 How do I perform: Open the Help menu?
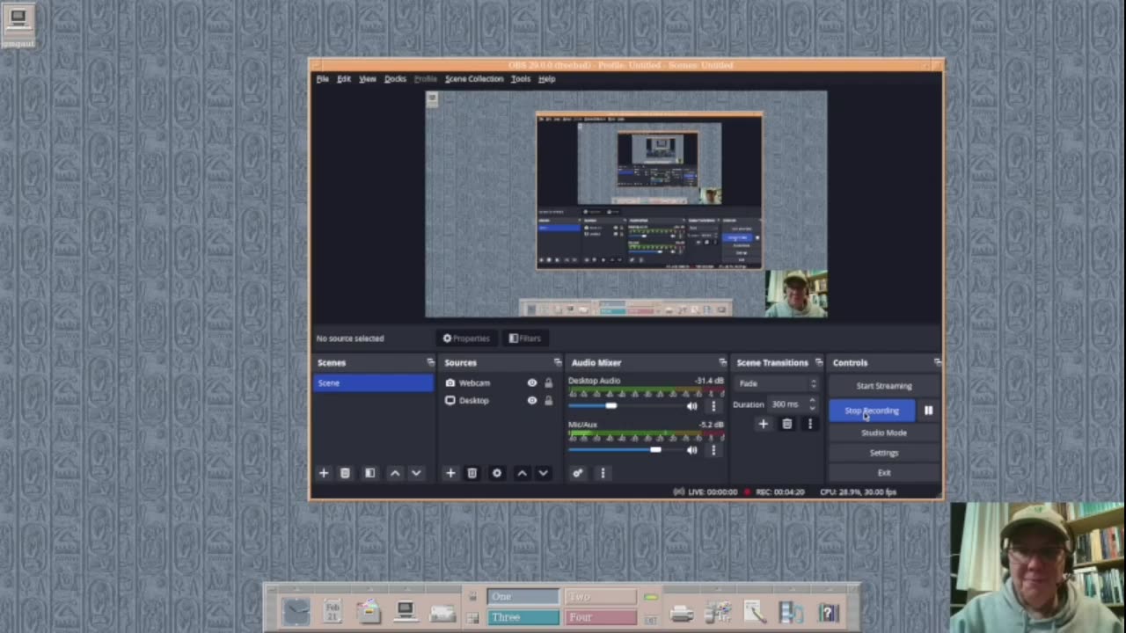546,79
